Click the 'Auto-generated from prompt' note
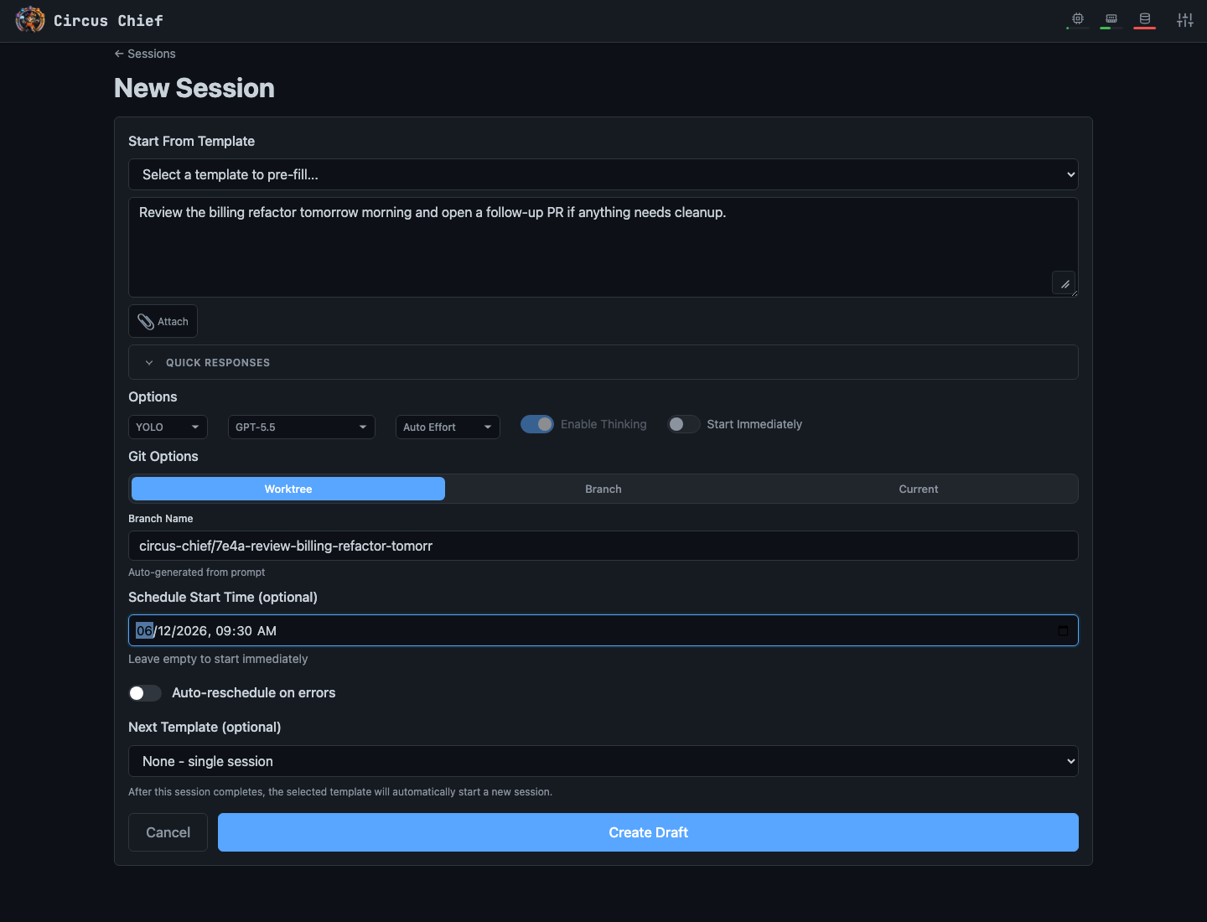Image resolution: width=1207 pixels, height=922 pixels. point(196,572)
